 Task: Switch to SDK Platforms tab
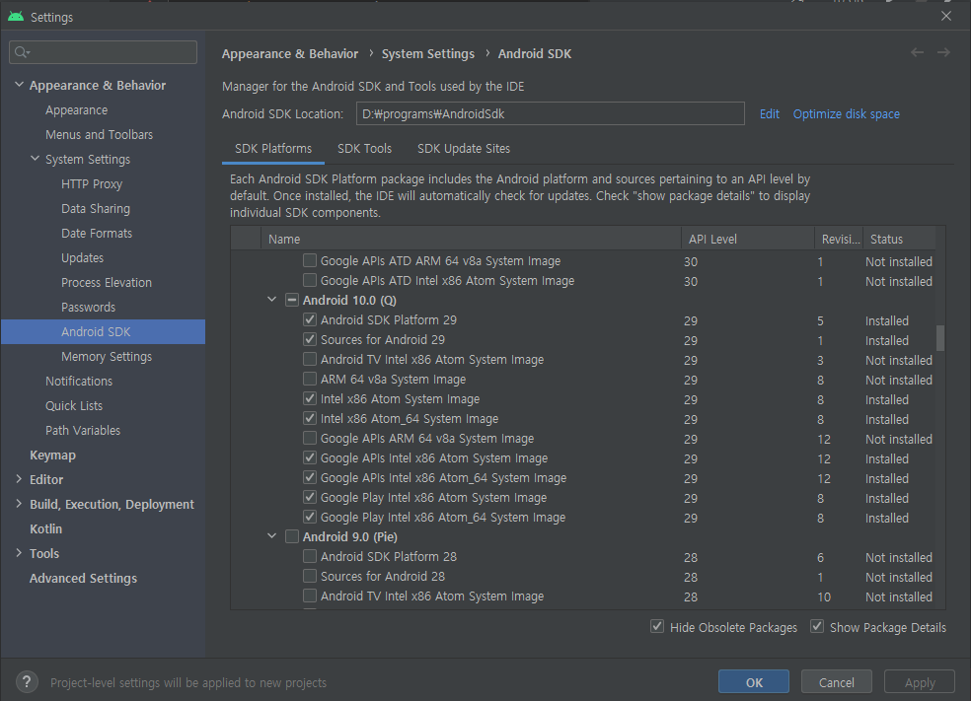[x=273, y=149]
